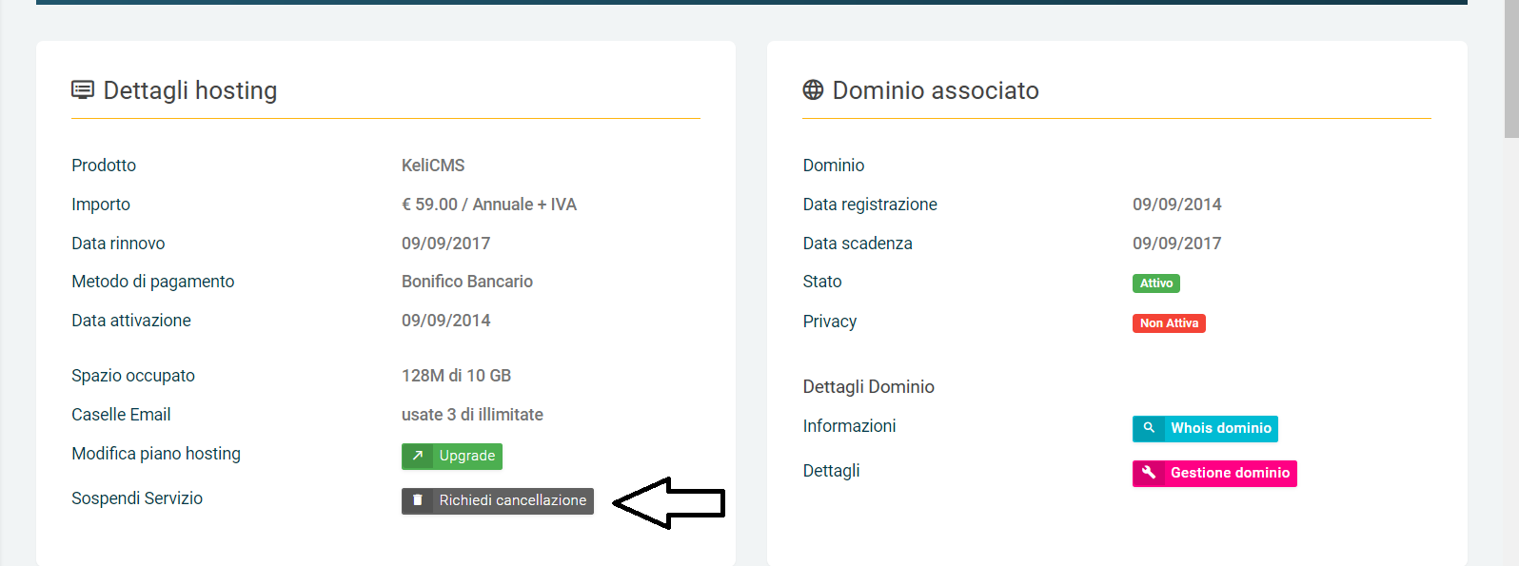Open Gestione dominio management
The image size is (1519, 566).
[x=1214, y=474]
